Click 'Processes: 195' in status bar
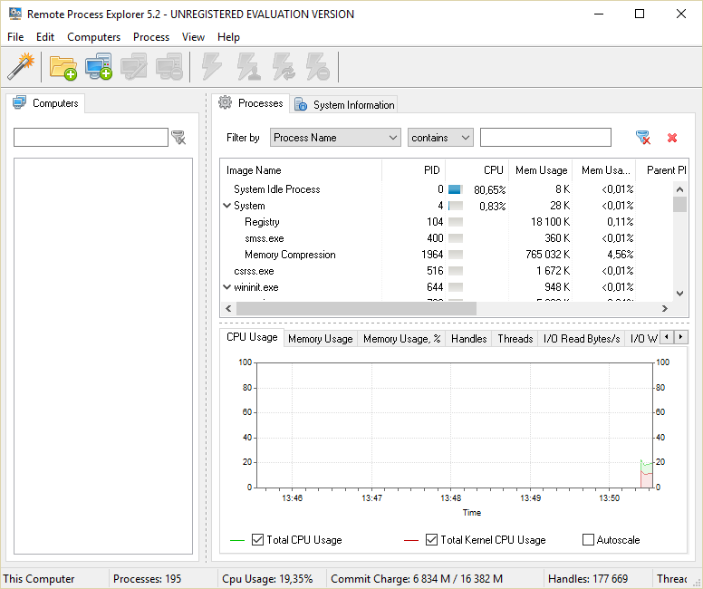 pyautogui.click(x=147, y=579)
